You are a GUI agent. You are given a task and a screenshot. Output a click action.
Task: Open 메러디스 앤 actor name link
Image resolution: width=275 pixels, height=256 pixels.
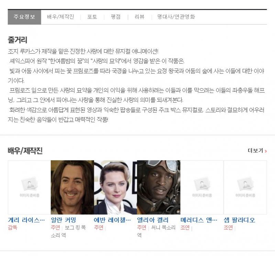(x=199, y=220)
